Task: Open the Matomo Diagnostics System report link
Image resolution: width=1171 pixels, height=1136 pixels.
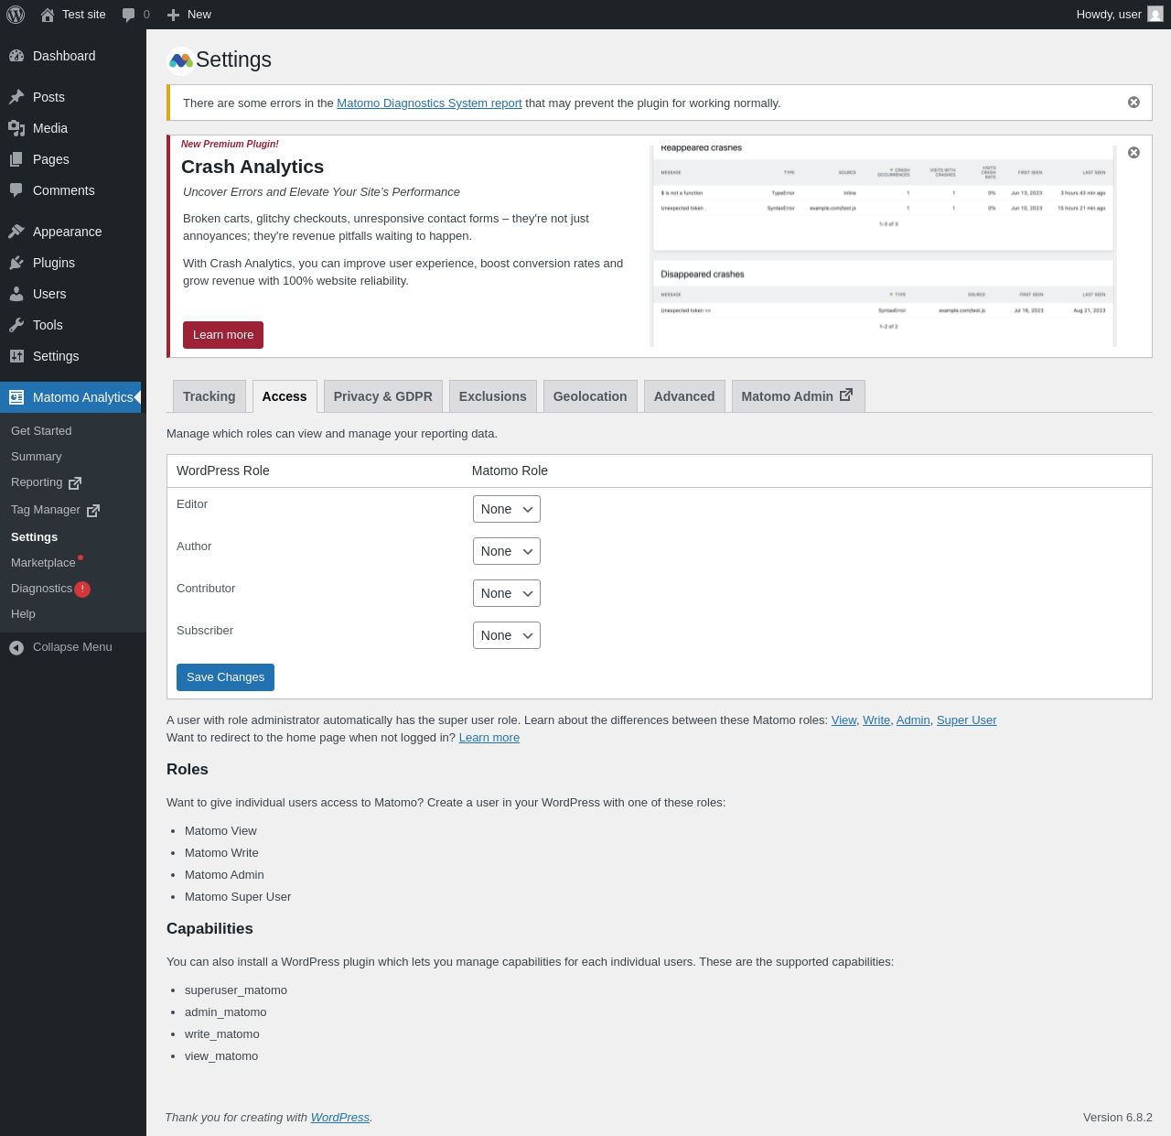Action: pyautogui.click(x=429, y=103)
